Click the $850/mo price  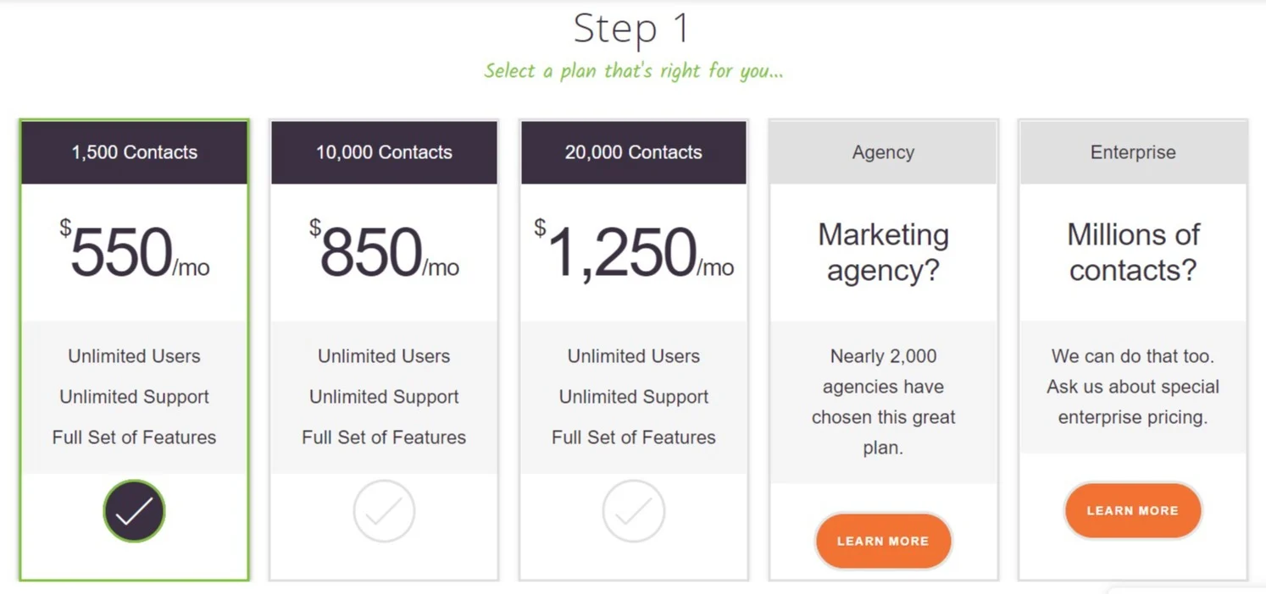(x=384, y=252)
